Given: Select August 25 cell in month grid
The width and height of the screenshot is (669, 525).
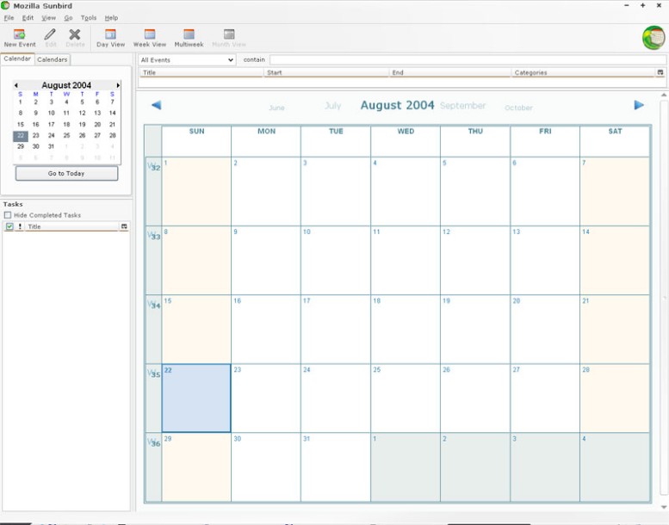Looking at the screenshot, I should [x=406, y=398].
